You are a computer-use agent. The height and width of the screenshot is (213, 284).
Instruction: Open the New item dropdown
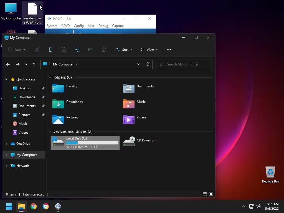pyautogui.click(x=17, y=49)
